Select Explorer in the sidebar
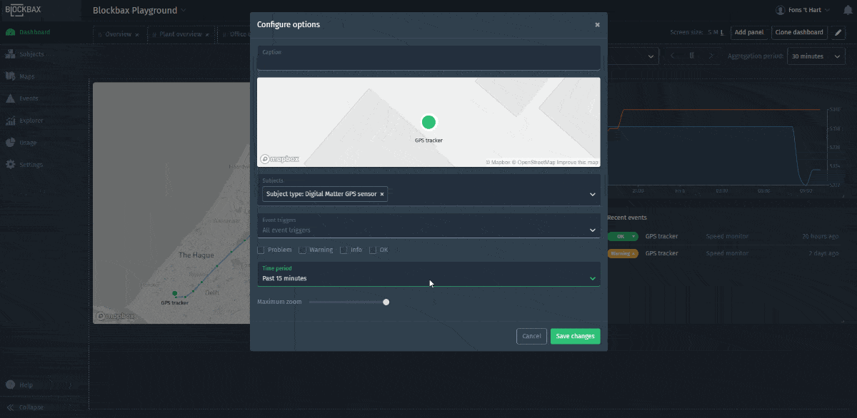The width and height of the screenshot is (857, 418). click(32, 121)
